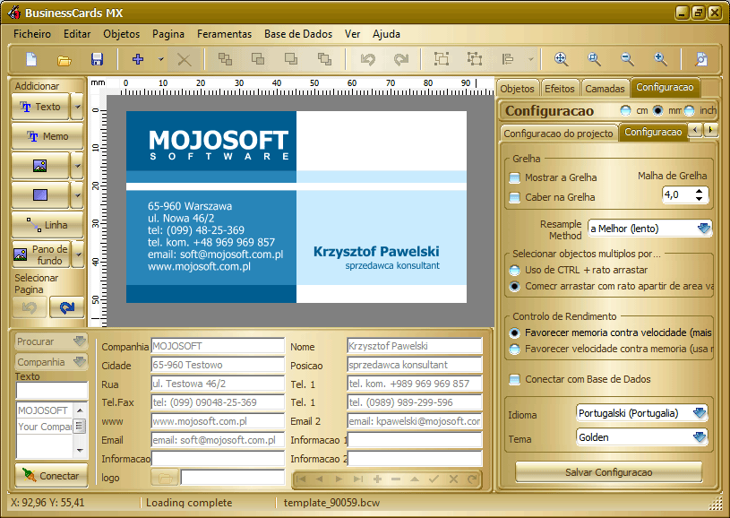This screenshot has width=730, height=518.
Task: Open the Ajuda menu
Action: coord(386,34)
